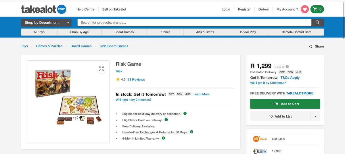Open the wishlist heart icon

[305, 9]
